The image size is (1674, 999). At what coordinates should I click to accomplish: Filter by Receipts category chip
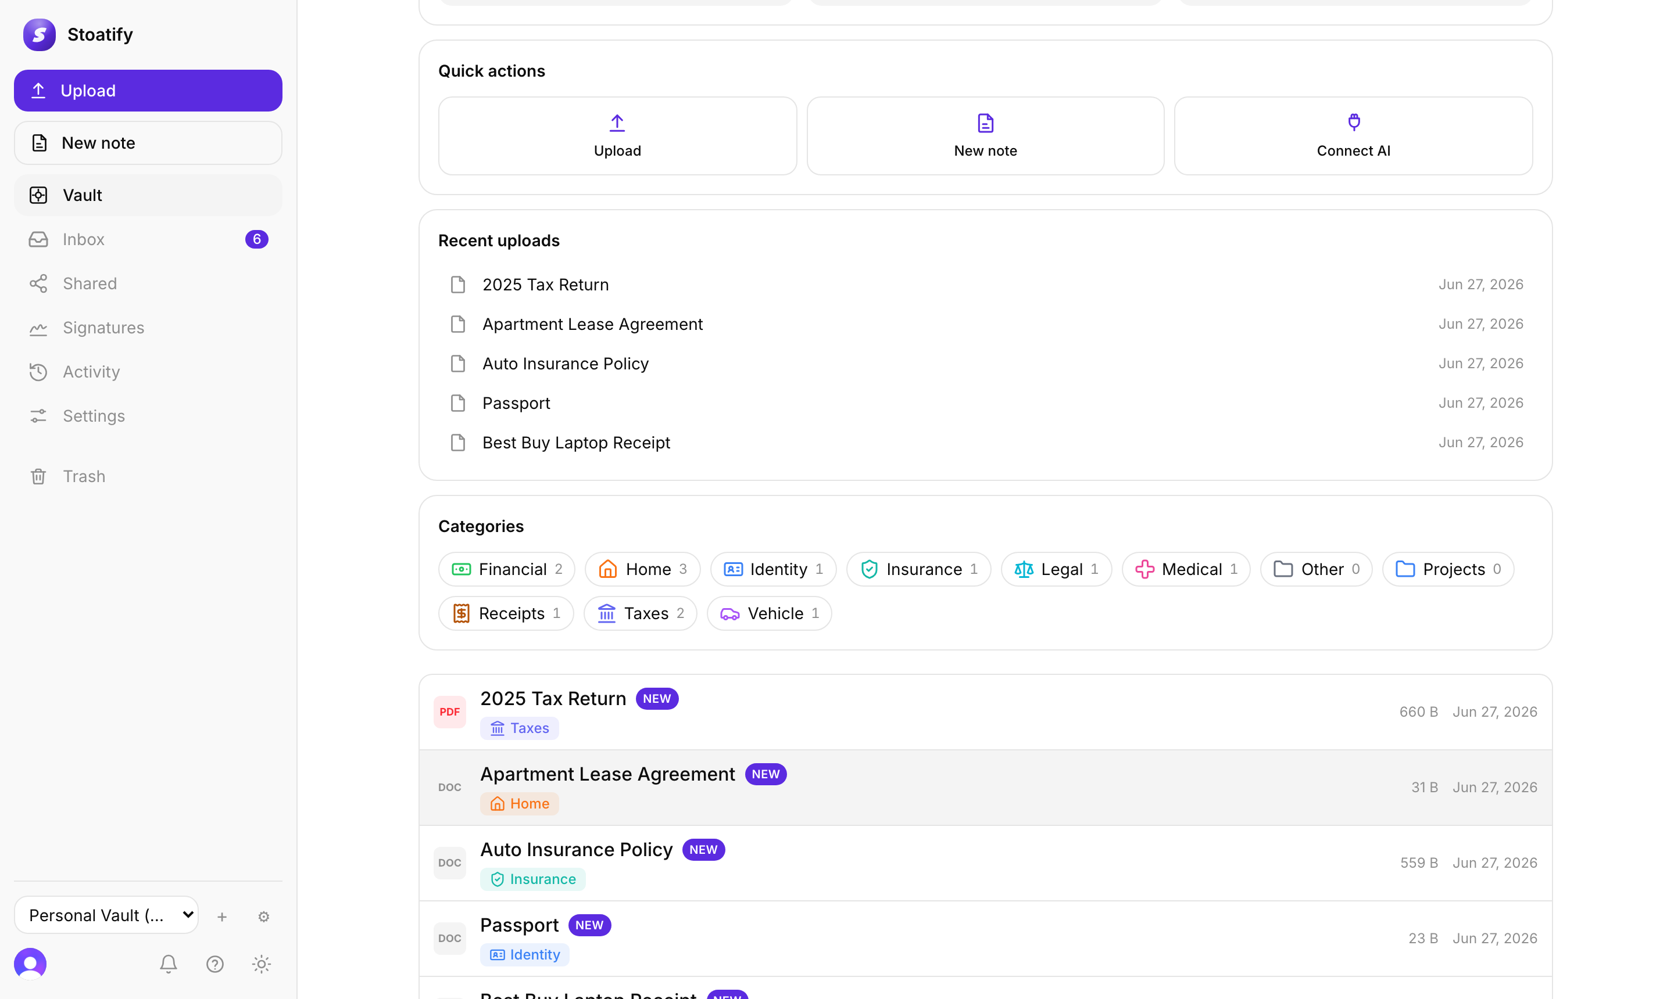[x=506, y=613]
